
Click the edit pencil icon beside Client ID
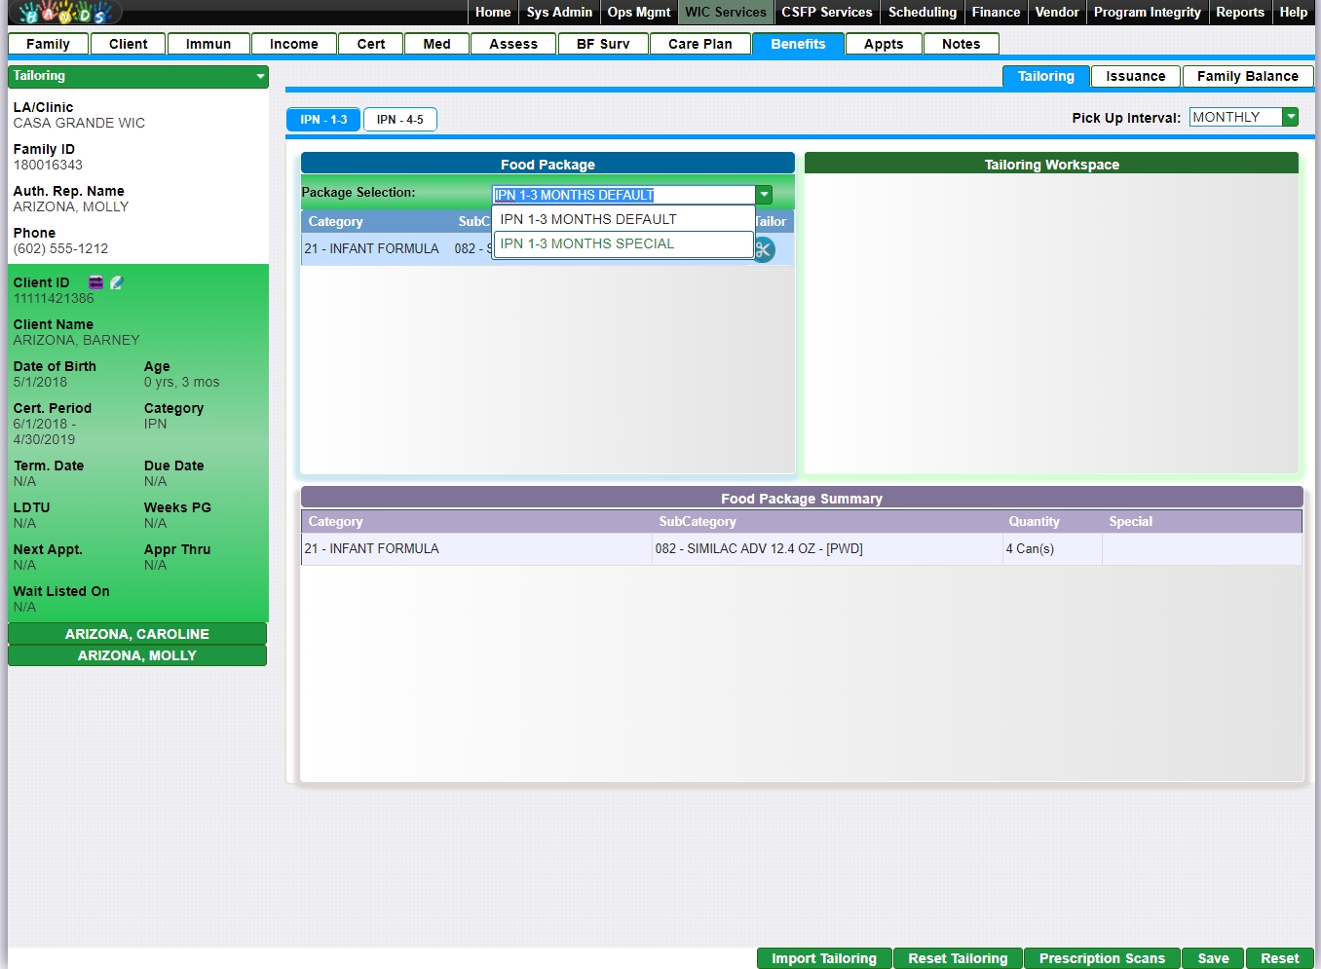tap(117, 282)
